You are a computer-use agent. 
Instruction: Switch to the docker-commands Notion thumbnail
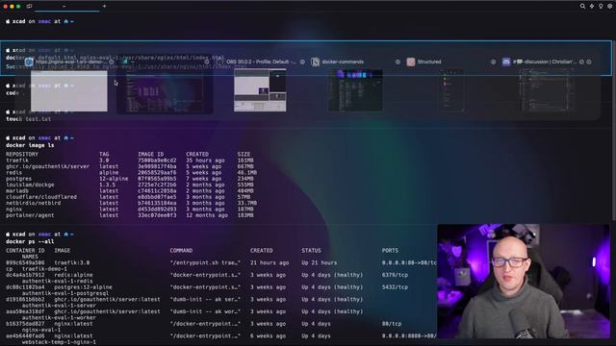pos(355,90)
